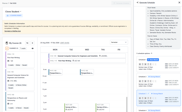Click the calendar icon in ENGL 110 card

click(x=8, y=61)
